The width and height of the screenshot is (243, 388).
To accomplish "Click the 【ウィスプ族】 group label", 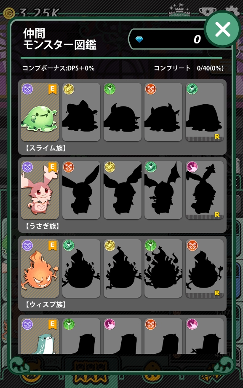I will [46, 304].
